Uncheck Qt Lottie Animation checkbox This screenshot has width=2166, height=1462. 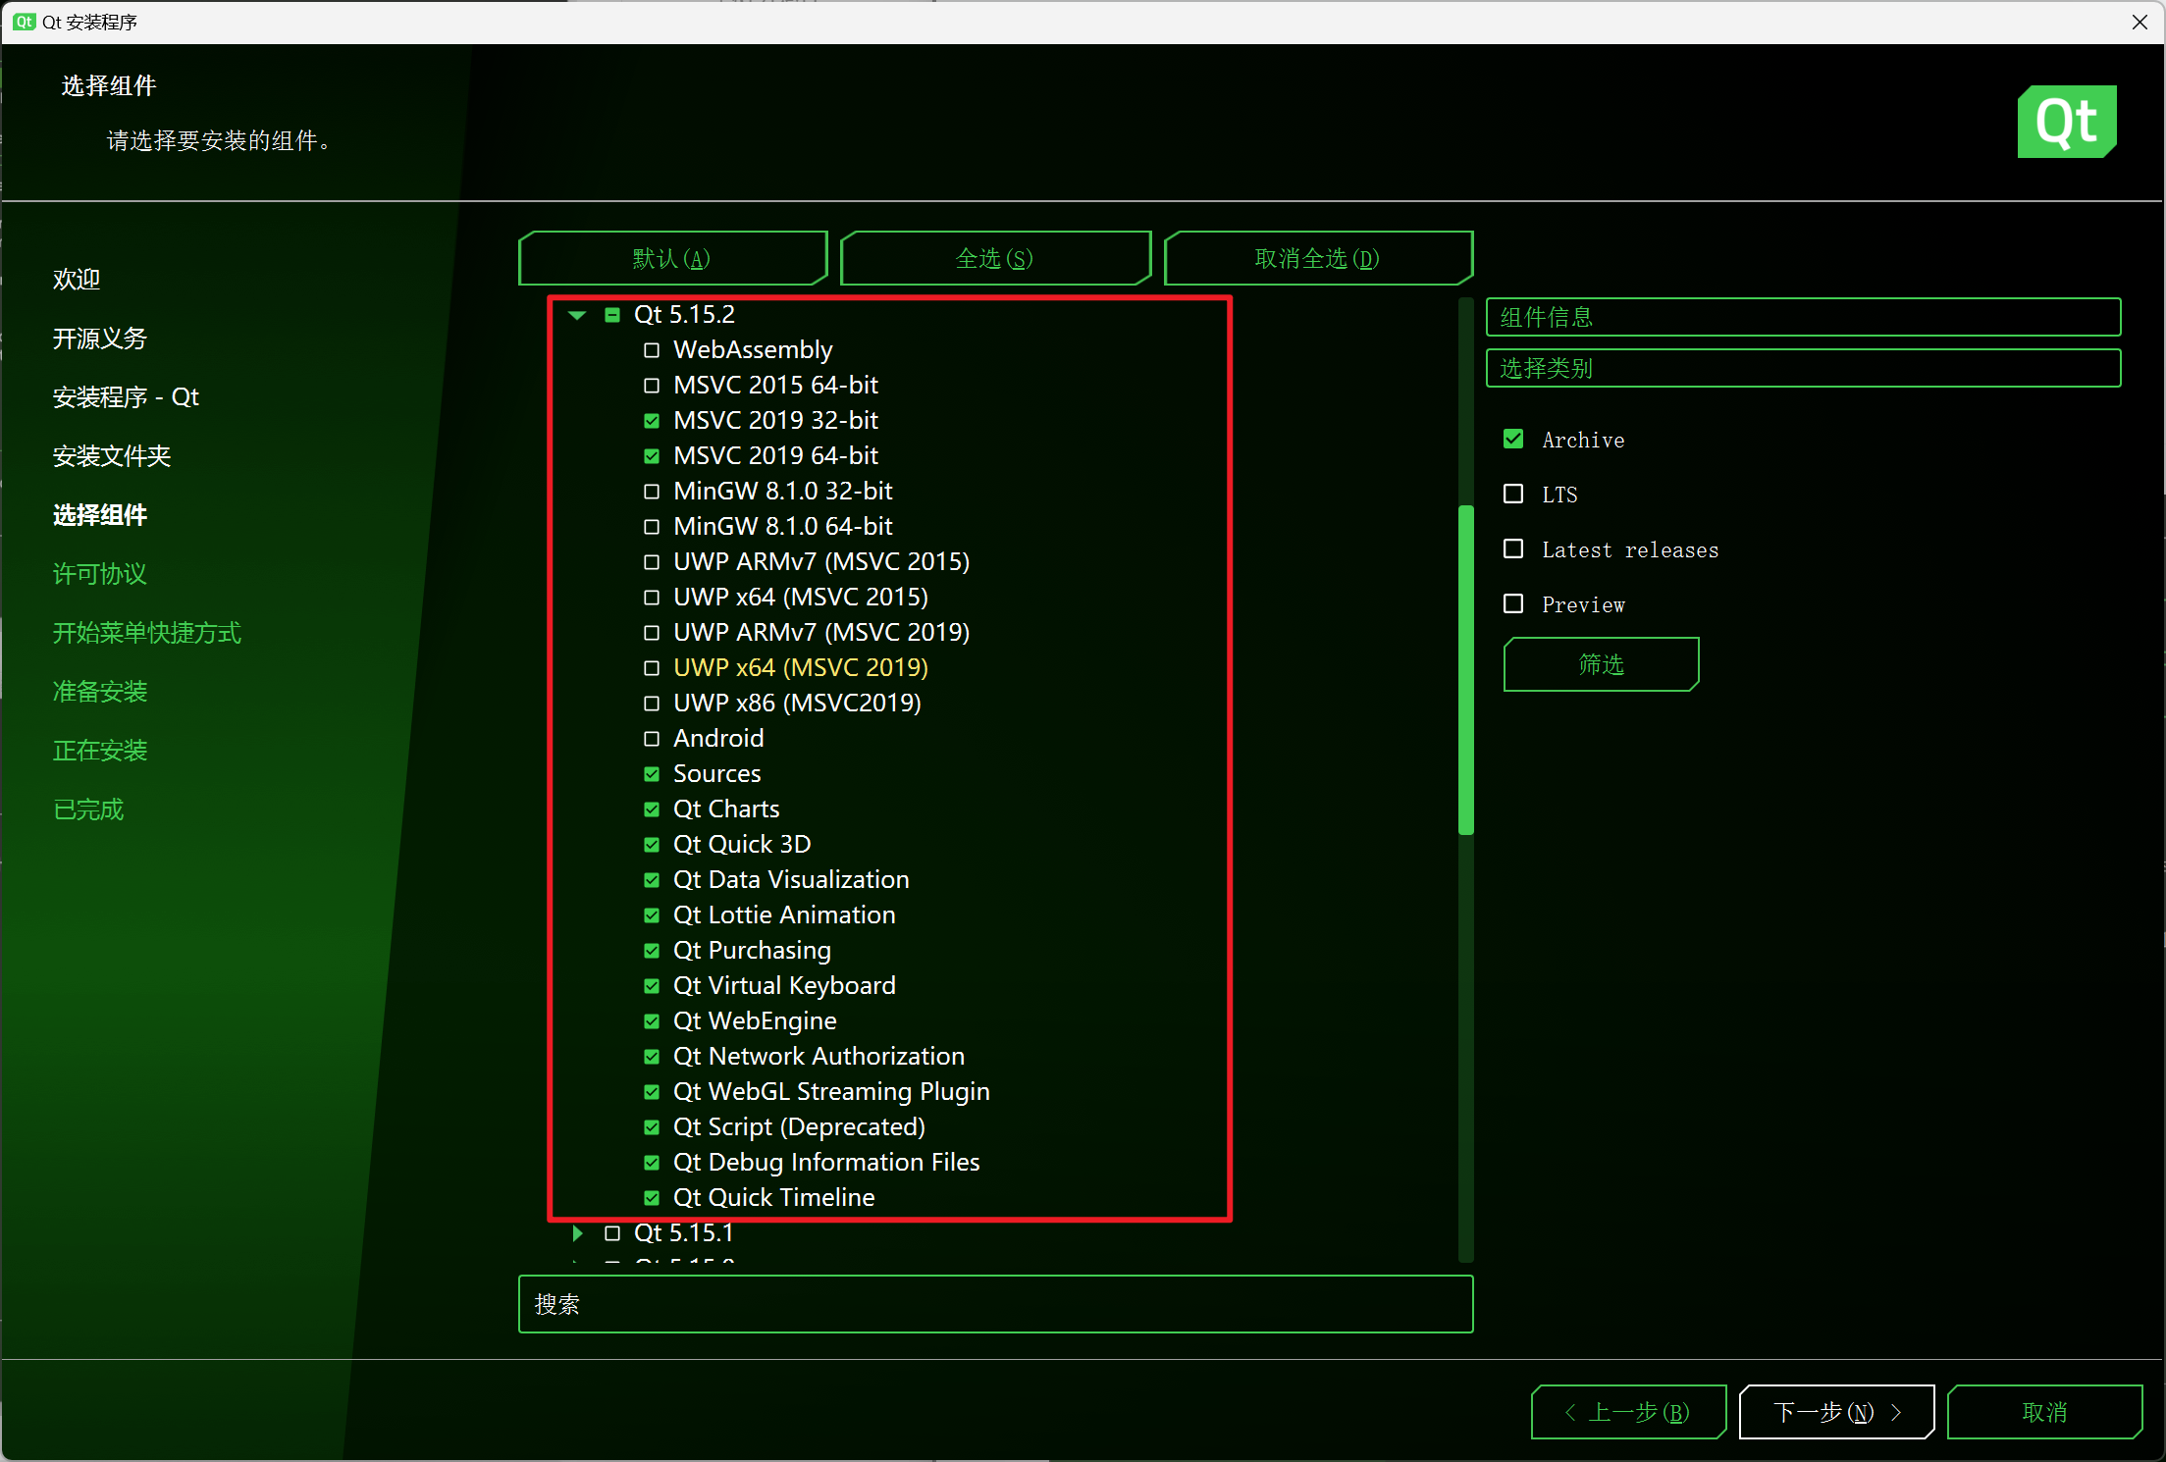pos(652,915)
